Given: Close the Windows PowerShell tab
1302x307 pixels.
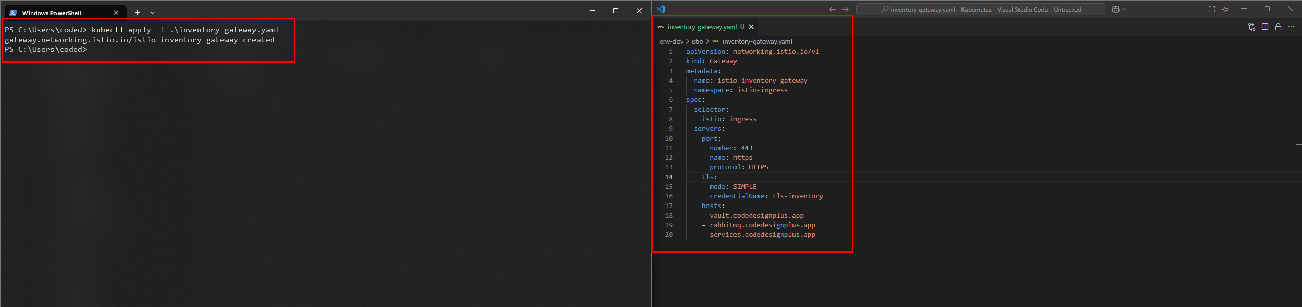Looking at the screenshot, I should pyautogui.click(x=116, y=13).
